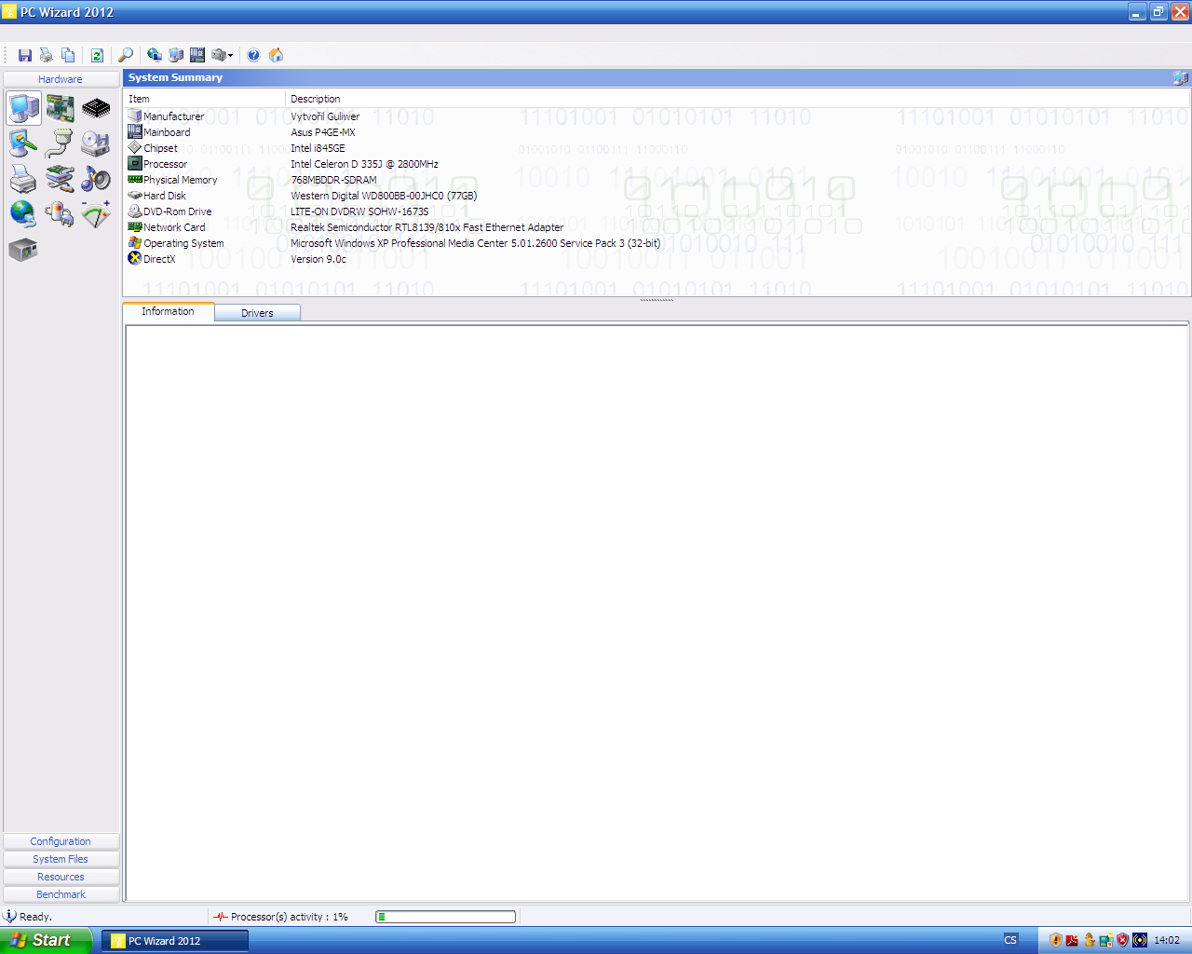
Task: Click the magnifying glass Search icon
Action: point(126,56)
